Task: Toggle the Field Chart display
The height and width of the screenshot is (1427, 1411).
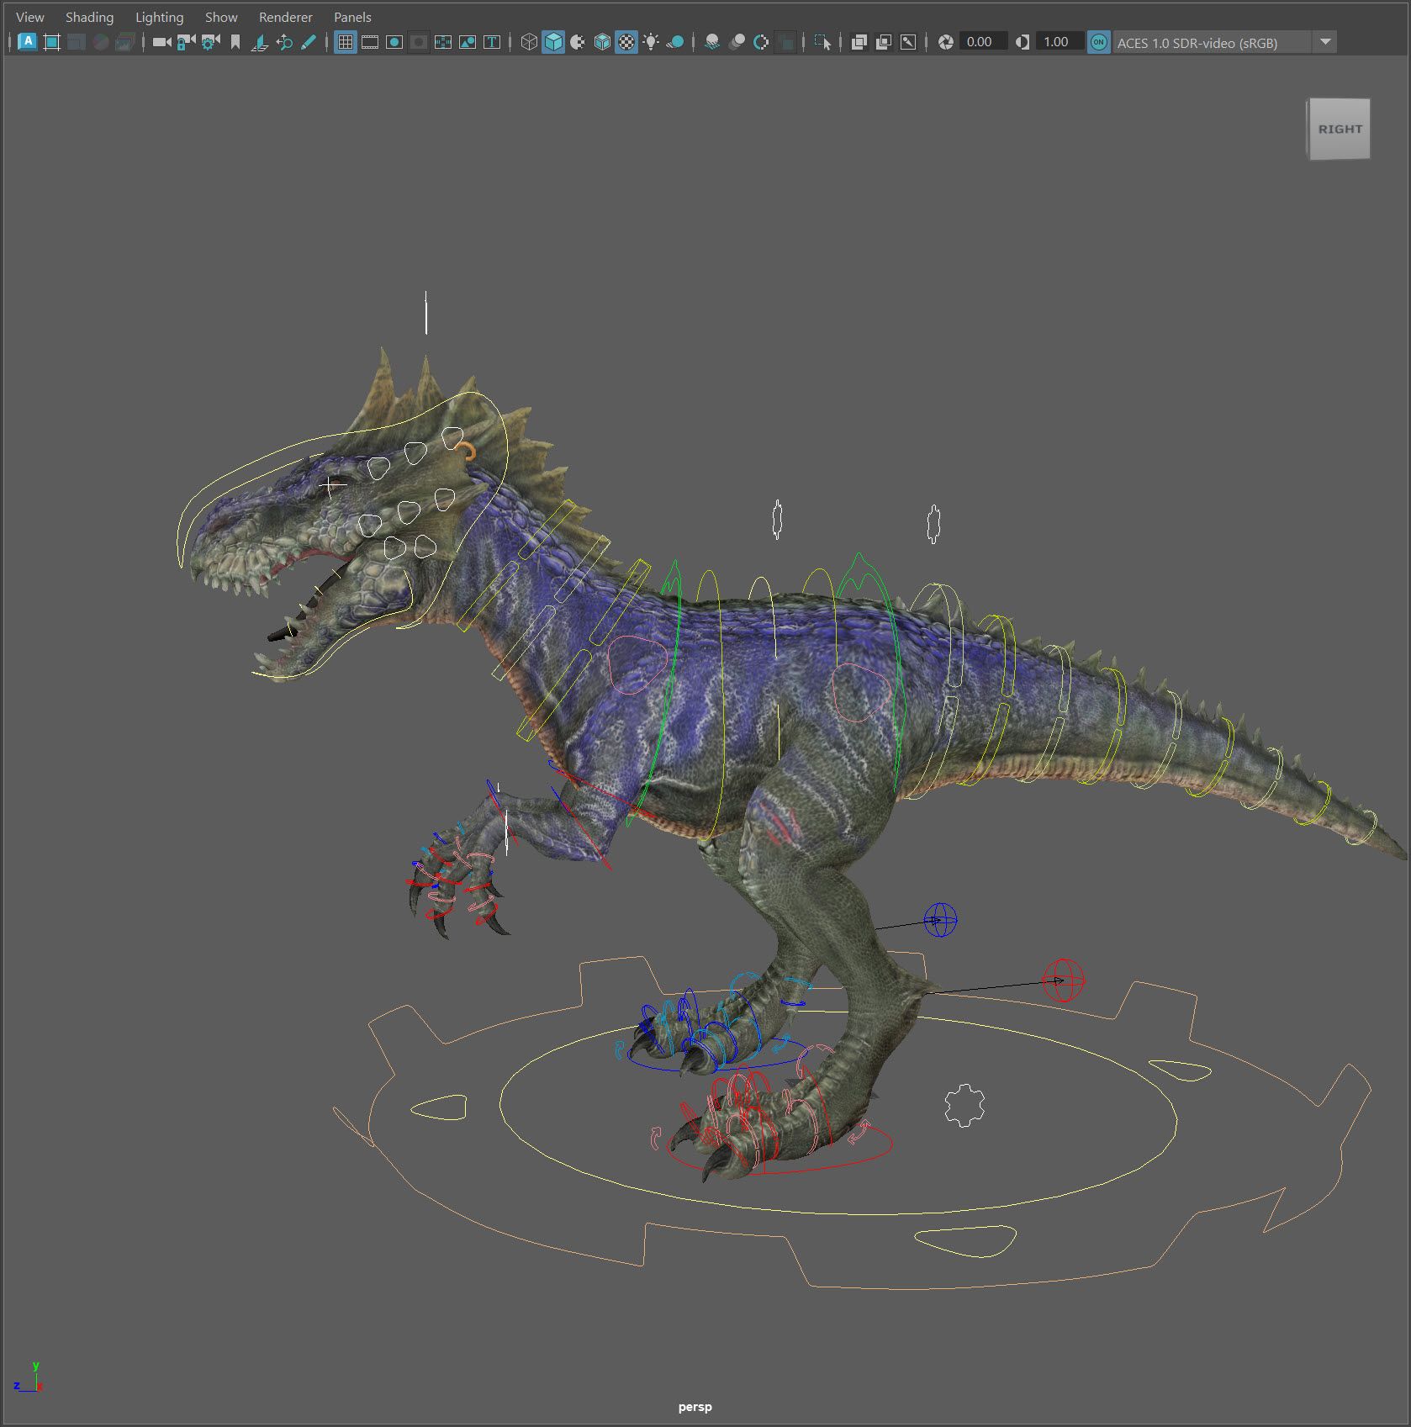Action: (443, 42)
